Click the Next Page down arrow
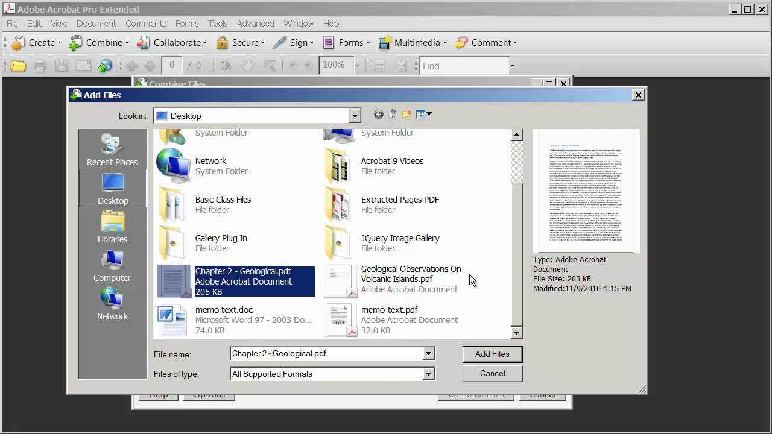Image resolution: width=772 pixels, height=434 pixels. pyautogui.click(x=150, y=66)
